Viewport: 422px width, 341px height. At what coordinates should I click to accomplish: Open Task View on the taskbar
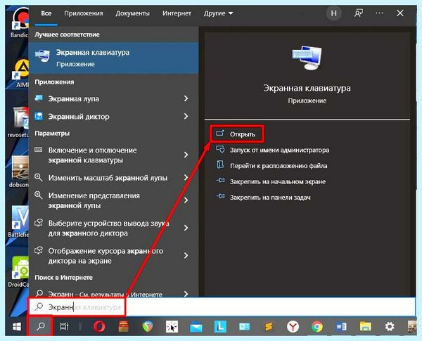[64, 327]
